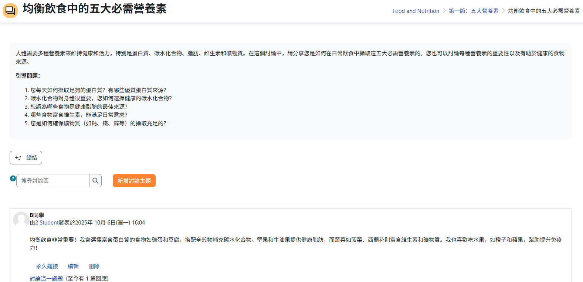The image size is (583, 282).
Task: Click the 新增討論主題 button
Action: tap(134, 181)
